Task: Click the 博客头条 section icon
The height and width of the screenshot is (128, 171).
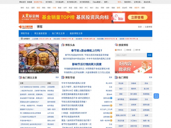Action: pyautogui.click(x=63, y=45)
